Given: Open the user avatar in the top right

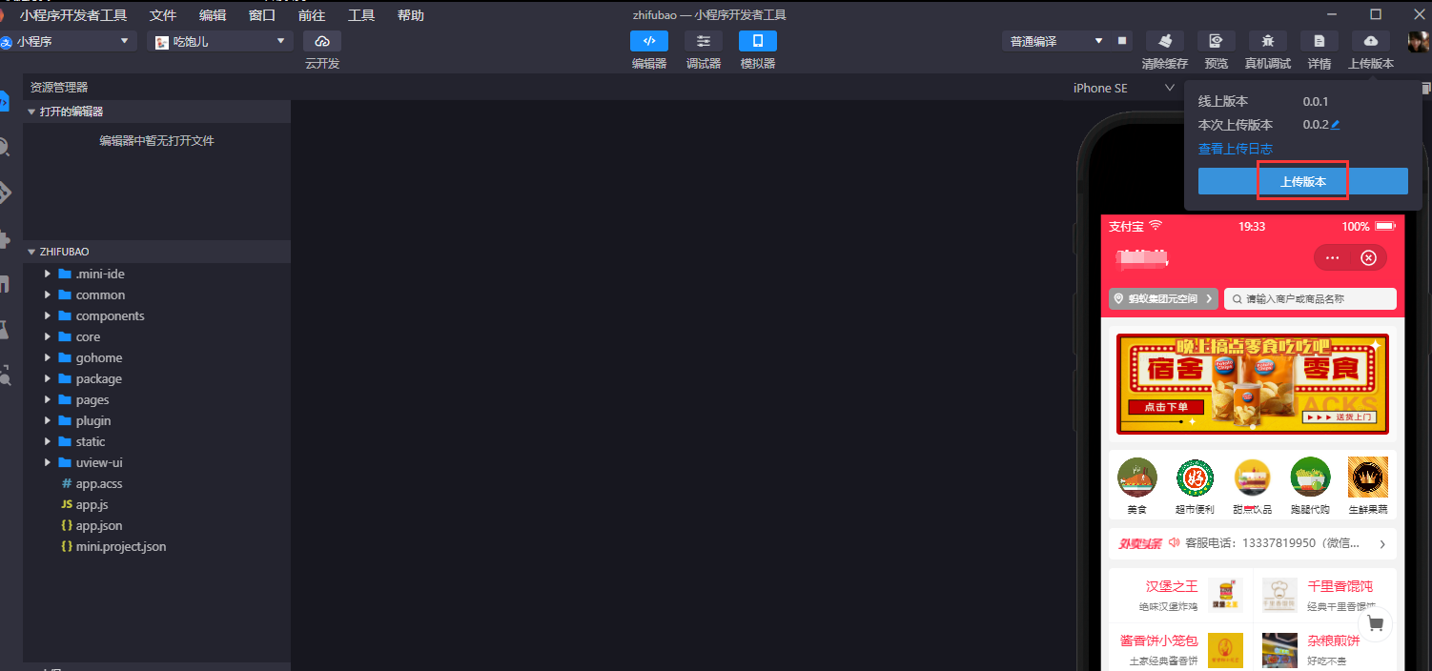Looking at the screenshot, I should [1419, 41].
